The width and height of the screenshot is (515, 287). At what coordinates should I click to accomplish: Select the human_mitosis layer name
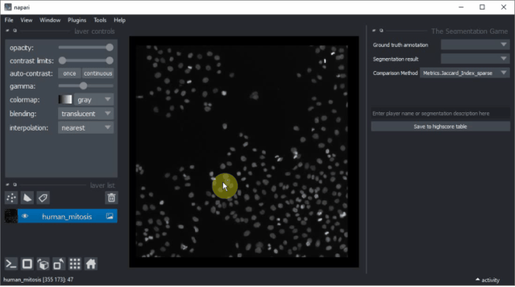(67, 217)
